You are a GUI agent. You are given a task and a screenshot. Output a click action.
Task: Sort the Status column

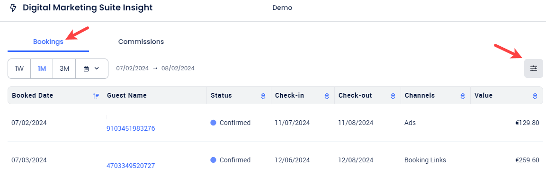(x=263, y=96)
